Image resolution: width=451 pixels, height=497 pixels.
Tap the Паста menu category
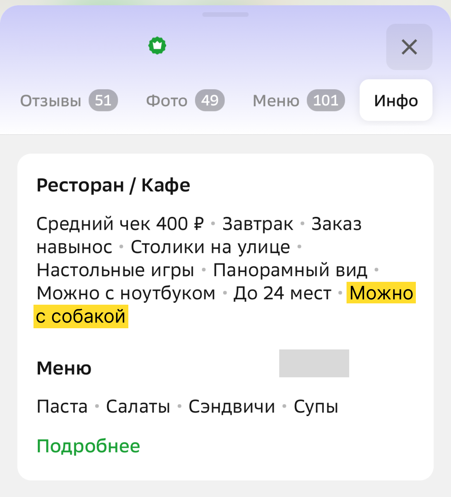click(x=61, y=406)
